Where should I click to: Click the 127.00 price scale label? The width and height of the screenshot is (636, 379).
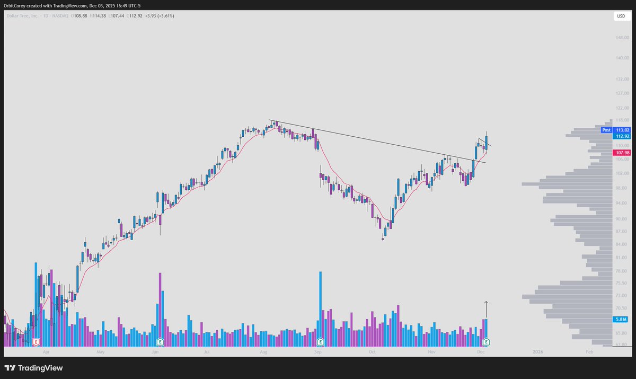click(622, 93)
